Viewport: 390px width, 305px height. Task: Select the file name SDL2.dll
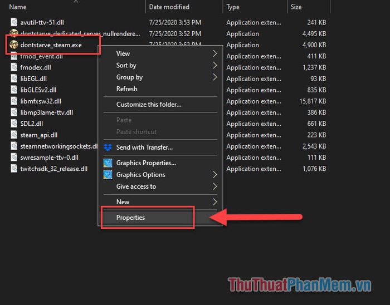click(x=32, y=124)
